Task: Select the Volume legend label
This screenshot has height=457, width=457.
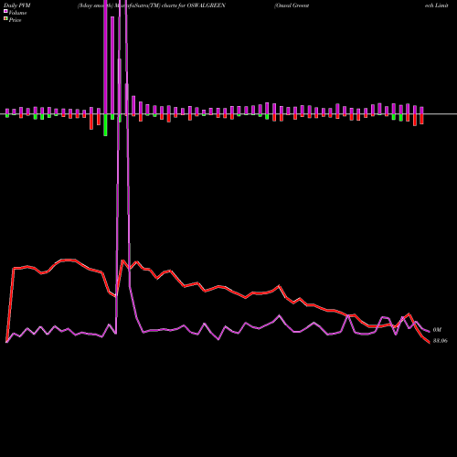Action: point(17,13)
